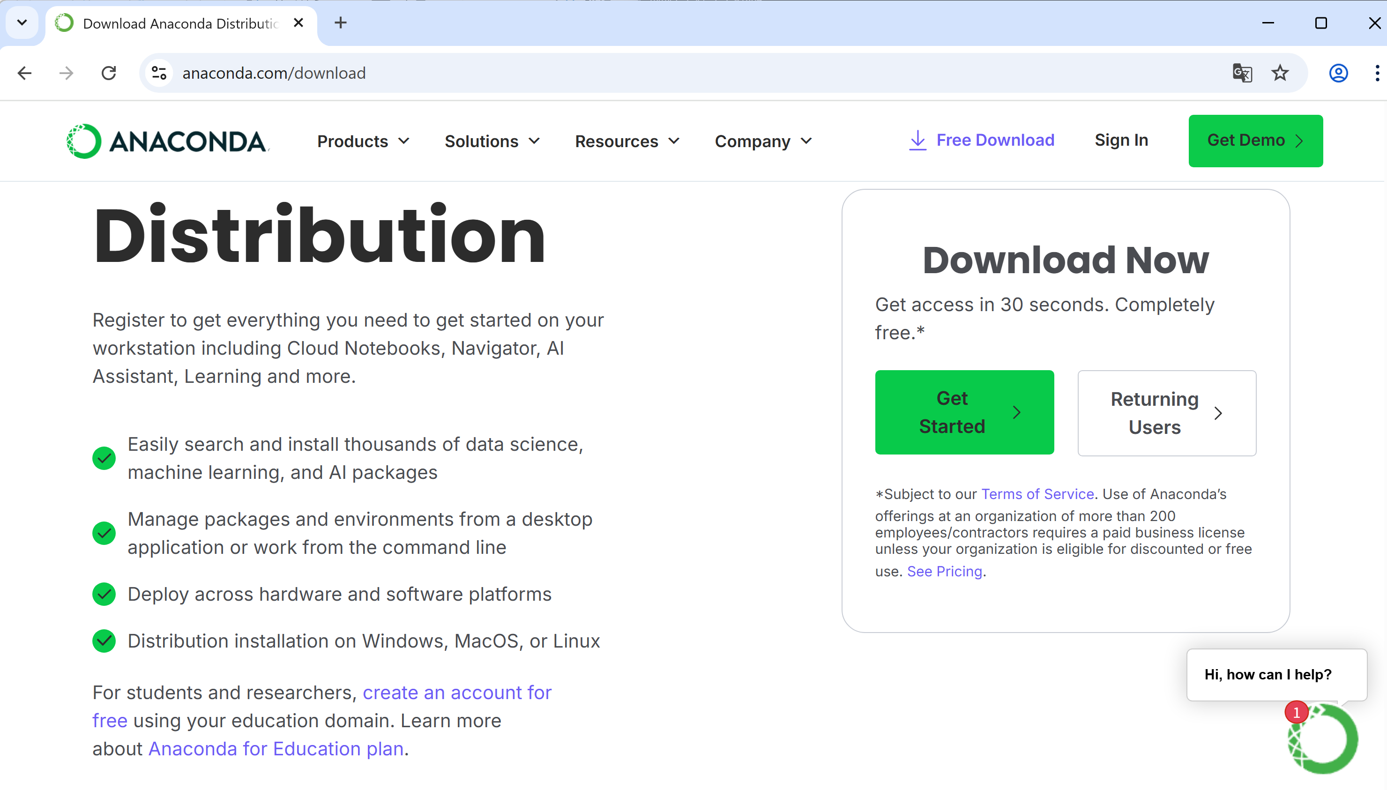Viewport: 1387px width, 790px height.
Task: Open a new browser tab
Action: coord(340,23)
